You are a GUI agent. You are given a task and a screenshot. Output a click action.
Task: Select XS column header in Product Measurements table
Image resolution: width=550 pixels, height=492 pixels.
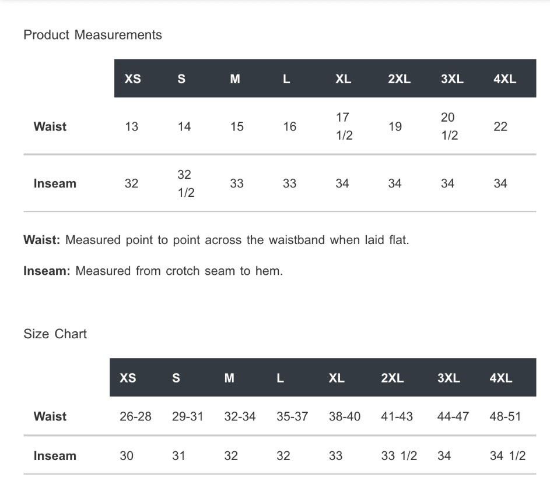pyautogui.click(x=132, y=79)
